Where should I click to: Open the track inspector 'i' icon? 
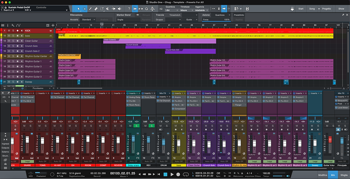[x=8, y=25]
